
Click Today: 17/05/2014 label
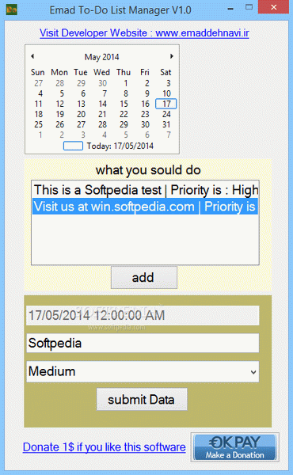(120, 146)
